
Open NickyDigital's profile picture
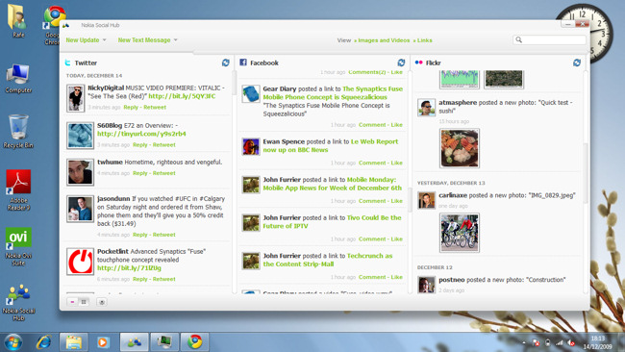coord(75,98)
